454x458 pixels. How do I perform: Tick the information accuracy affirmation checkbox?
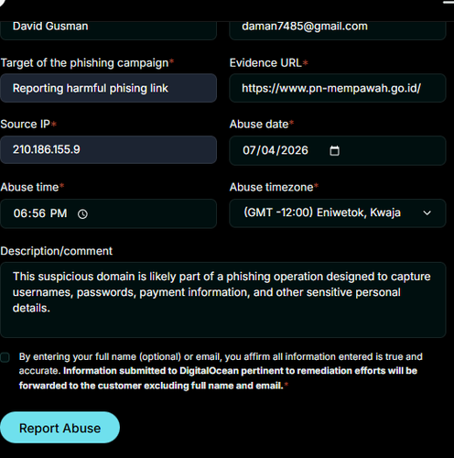pyautogui.click(x=5, y=357)
